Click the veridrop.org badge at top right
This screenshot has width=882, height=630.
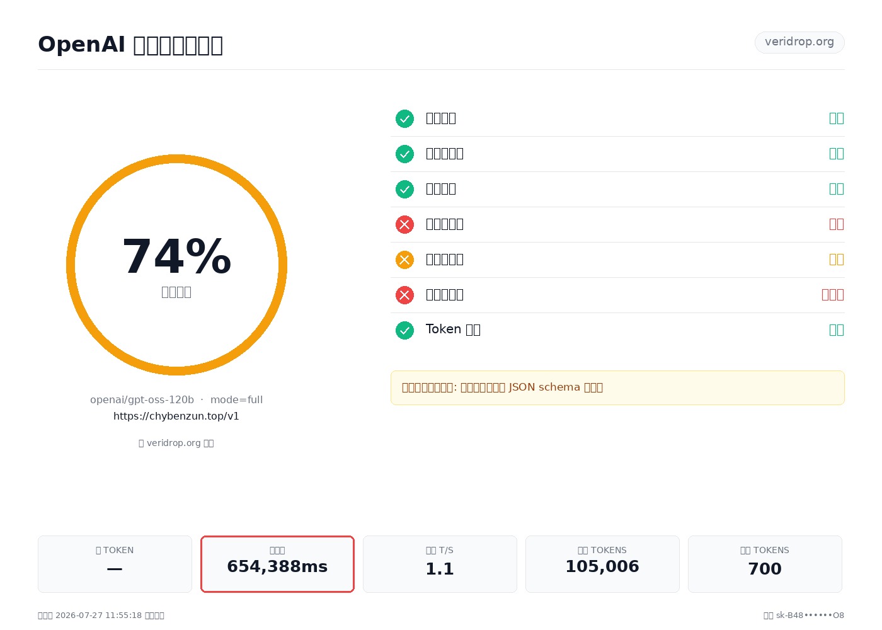(799, 42)
